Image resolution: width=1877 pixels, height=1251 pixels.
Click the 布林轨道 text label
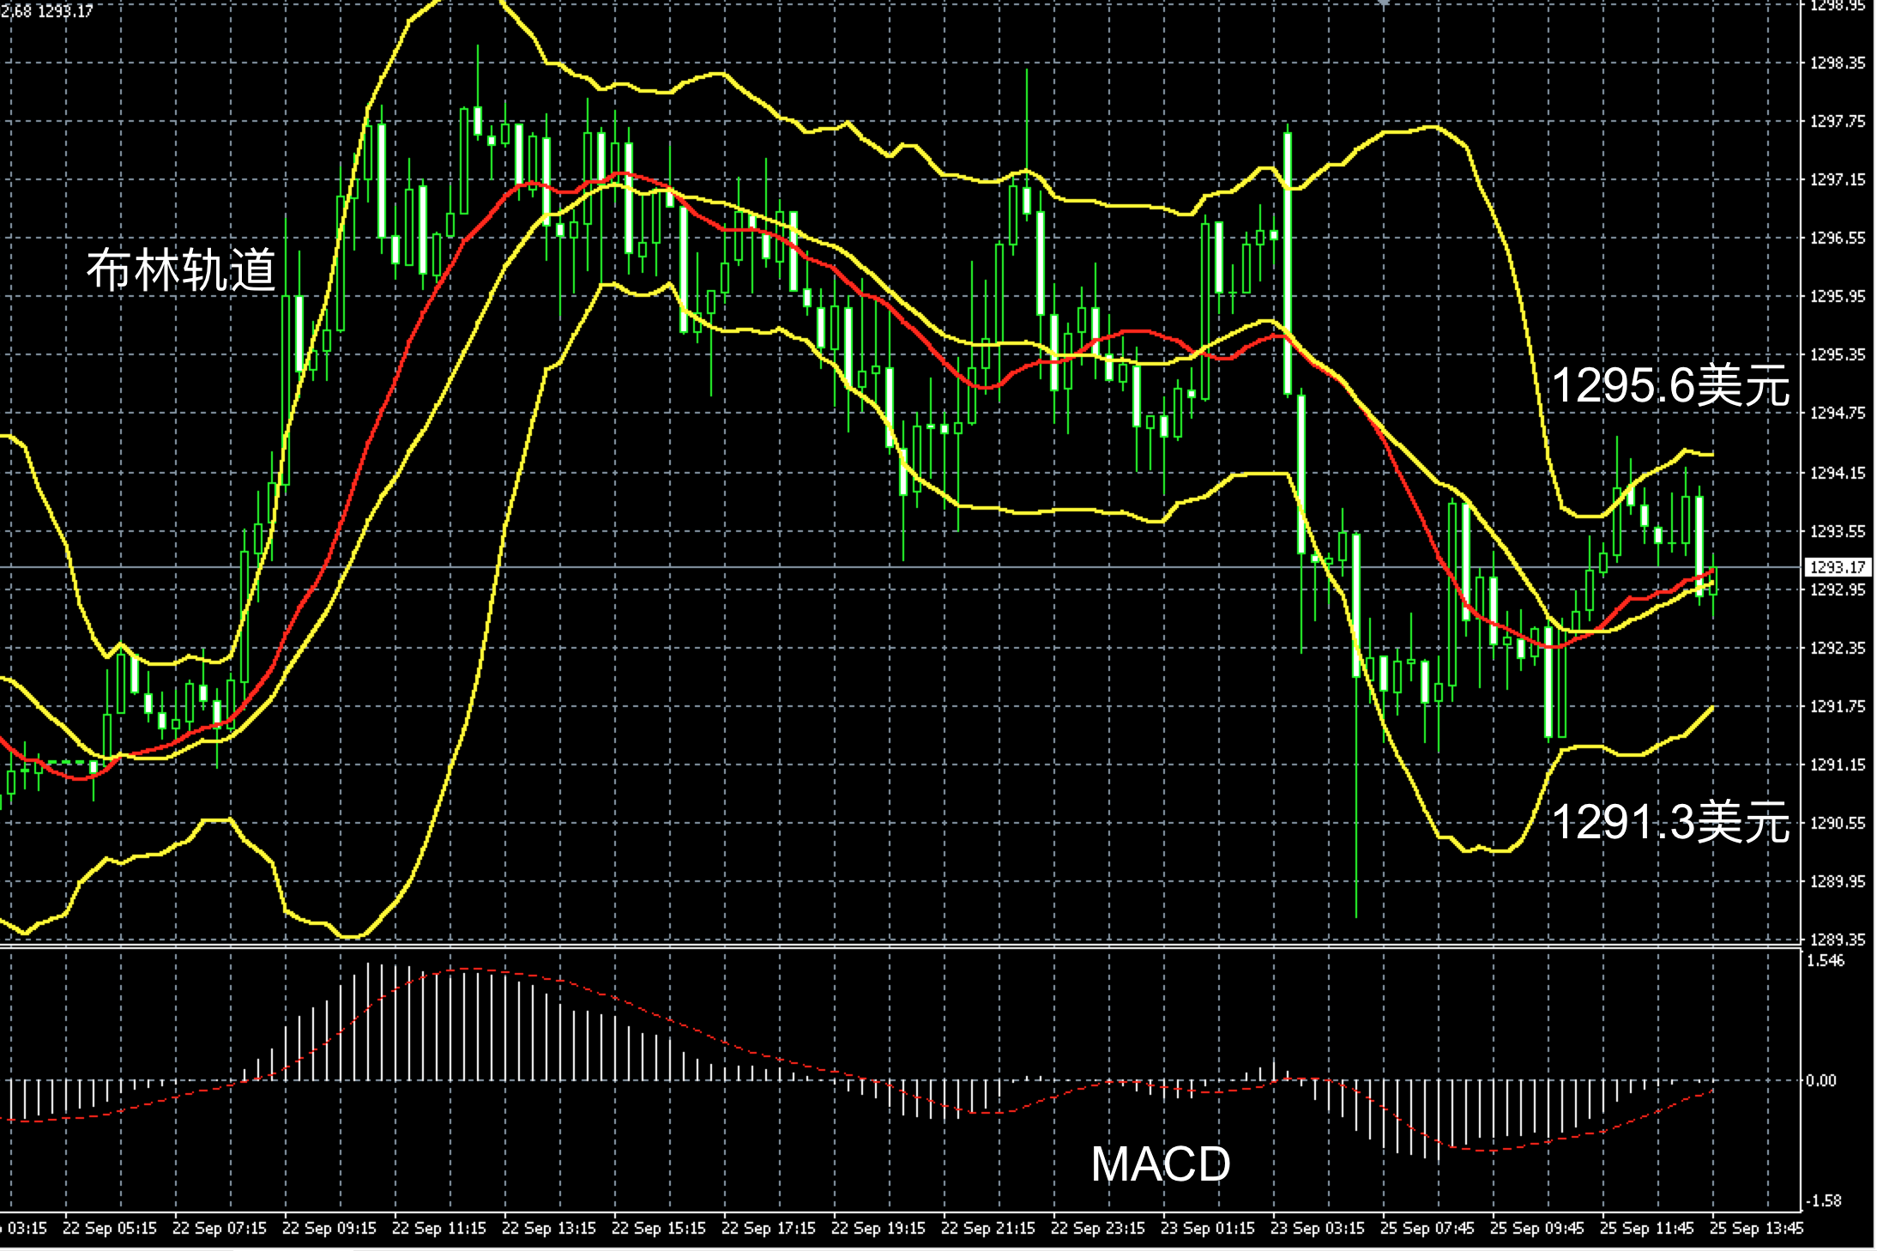click(x=181, y=270)
